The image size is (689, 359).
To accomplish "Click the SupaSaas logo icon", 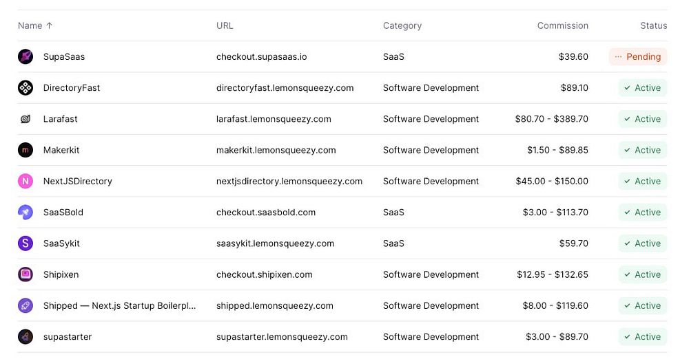I will click(x=25, y=56).
